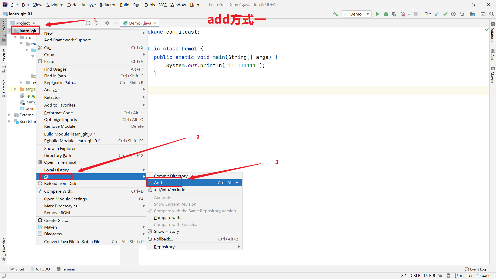Image resolution: width=496 pixels, height=279 pixels.
Task: Open the New submenu in context menu
Action: [92, 33]
